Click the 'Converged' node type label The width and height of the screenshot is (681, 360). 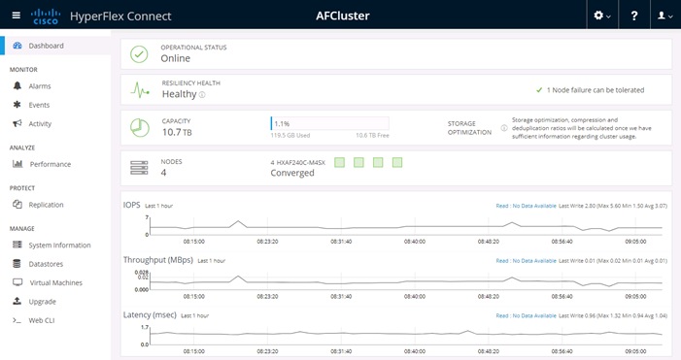(x=292, y=173)
